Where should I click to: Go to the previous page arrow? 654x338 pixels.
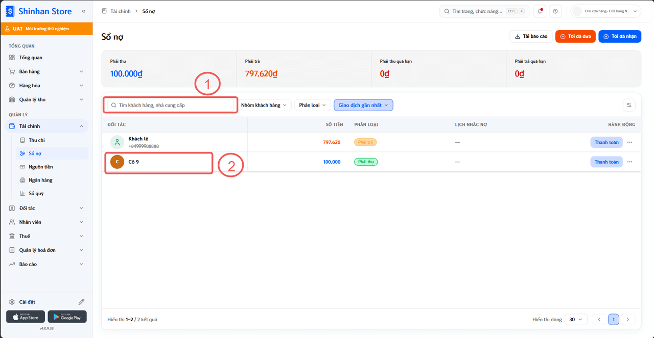click(599, 320)
